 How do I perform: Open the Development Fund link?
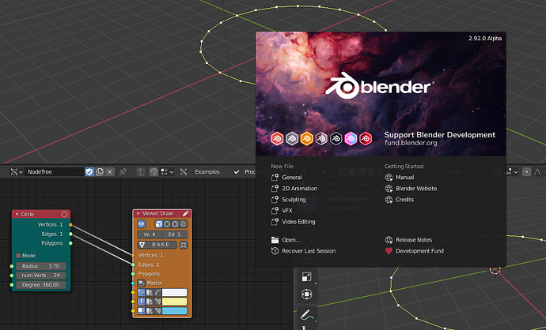point(419,251)
